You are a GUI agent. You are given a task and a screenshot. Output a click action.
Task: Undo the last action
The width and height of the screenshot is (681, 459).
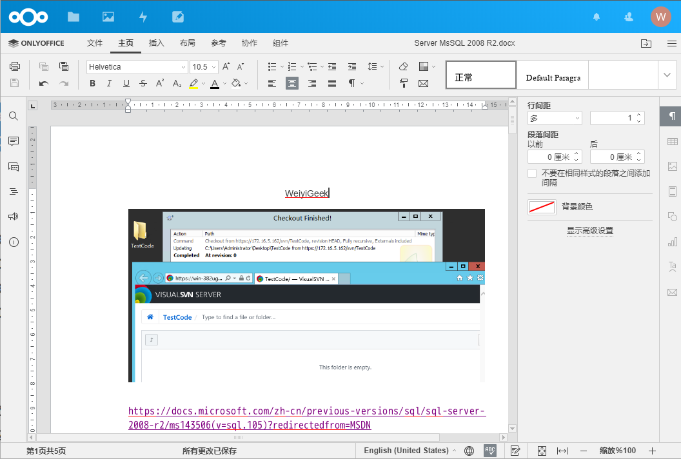[43, 83]
